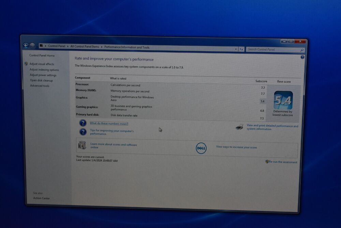The width and height of the screenshot is (341, 228).
Task: Click the 6.8 Gaming graphics subscore
Action: 262,111
